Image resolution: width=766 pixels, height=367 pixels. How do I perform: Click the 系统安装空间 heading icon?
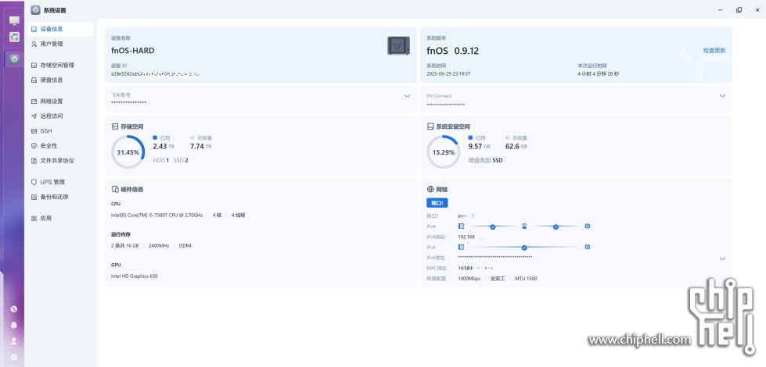tap(430, 126)
